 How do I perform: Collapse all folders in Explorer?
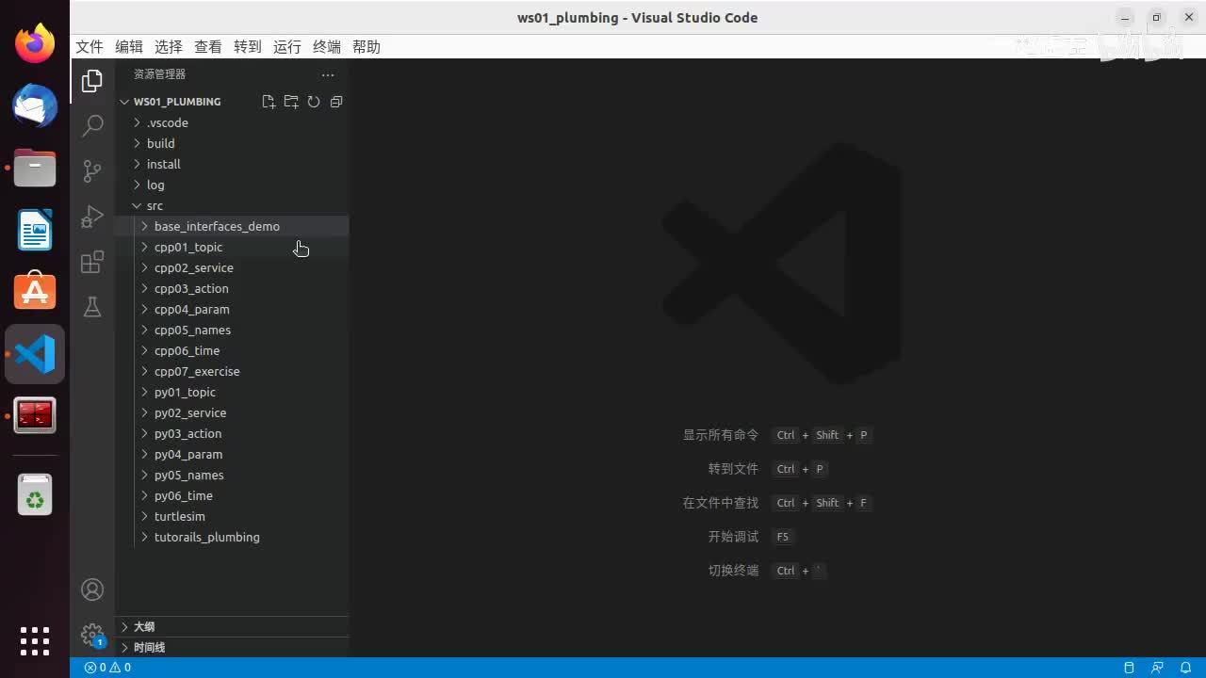(x=336, y=102)
